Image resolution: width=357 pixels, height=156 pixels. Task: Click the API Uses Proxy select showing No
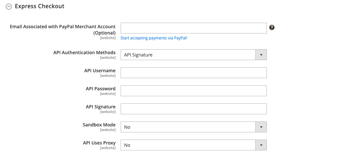pos(193,145)
